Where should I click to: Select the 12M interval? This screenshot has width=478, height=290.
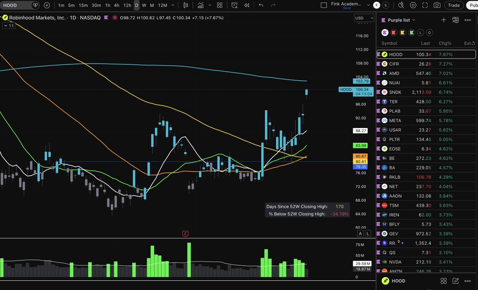point(162,5)
